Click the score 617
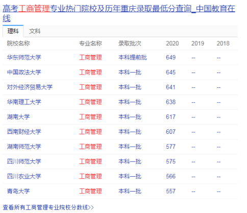 coord(171,117)
